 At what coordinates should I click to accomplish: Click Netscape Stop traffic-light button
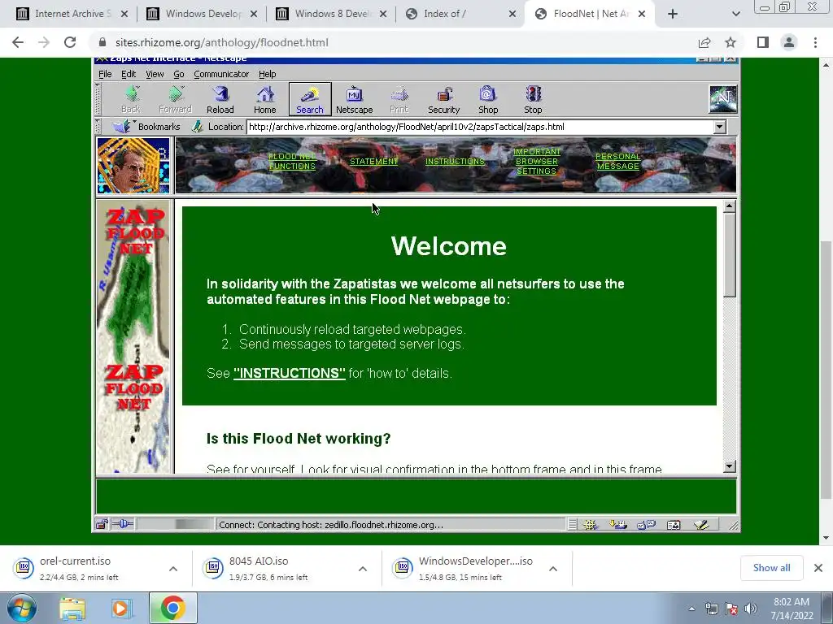[x=533, y=99]
